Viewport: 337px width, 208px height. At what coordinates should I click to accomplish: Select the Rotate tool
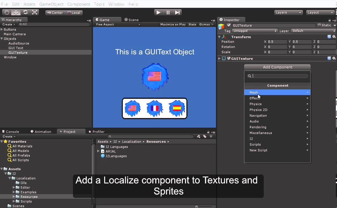pyautogui.click(x=25, y=12)
